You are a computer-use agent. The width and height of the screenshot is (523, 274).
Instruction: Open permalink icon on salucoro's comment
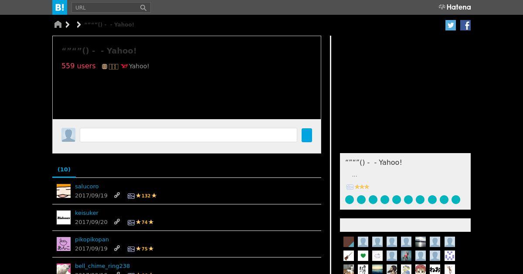pos(117,196)
